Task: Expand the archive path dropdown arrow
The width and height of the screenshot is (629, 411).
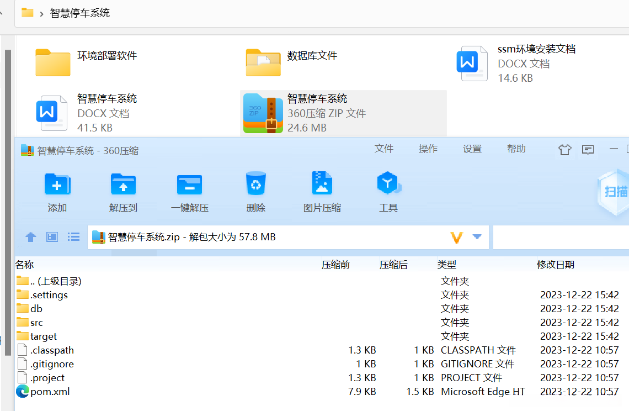Action: (x=477, y=236)
